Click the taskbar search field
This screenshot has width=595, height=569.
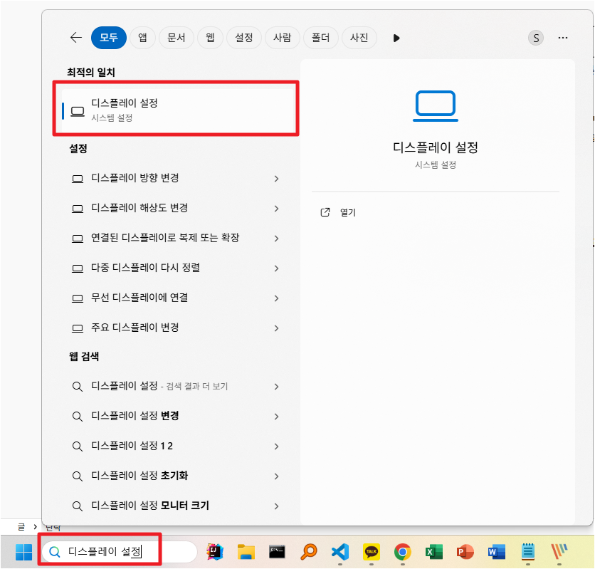[119, 552]
